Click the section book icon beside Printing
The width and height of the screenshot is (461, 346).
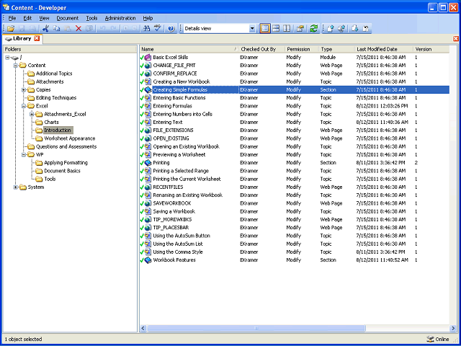pyautogui.click(x=148, y=163)
